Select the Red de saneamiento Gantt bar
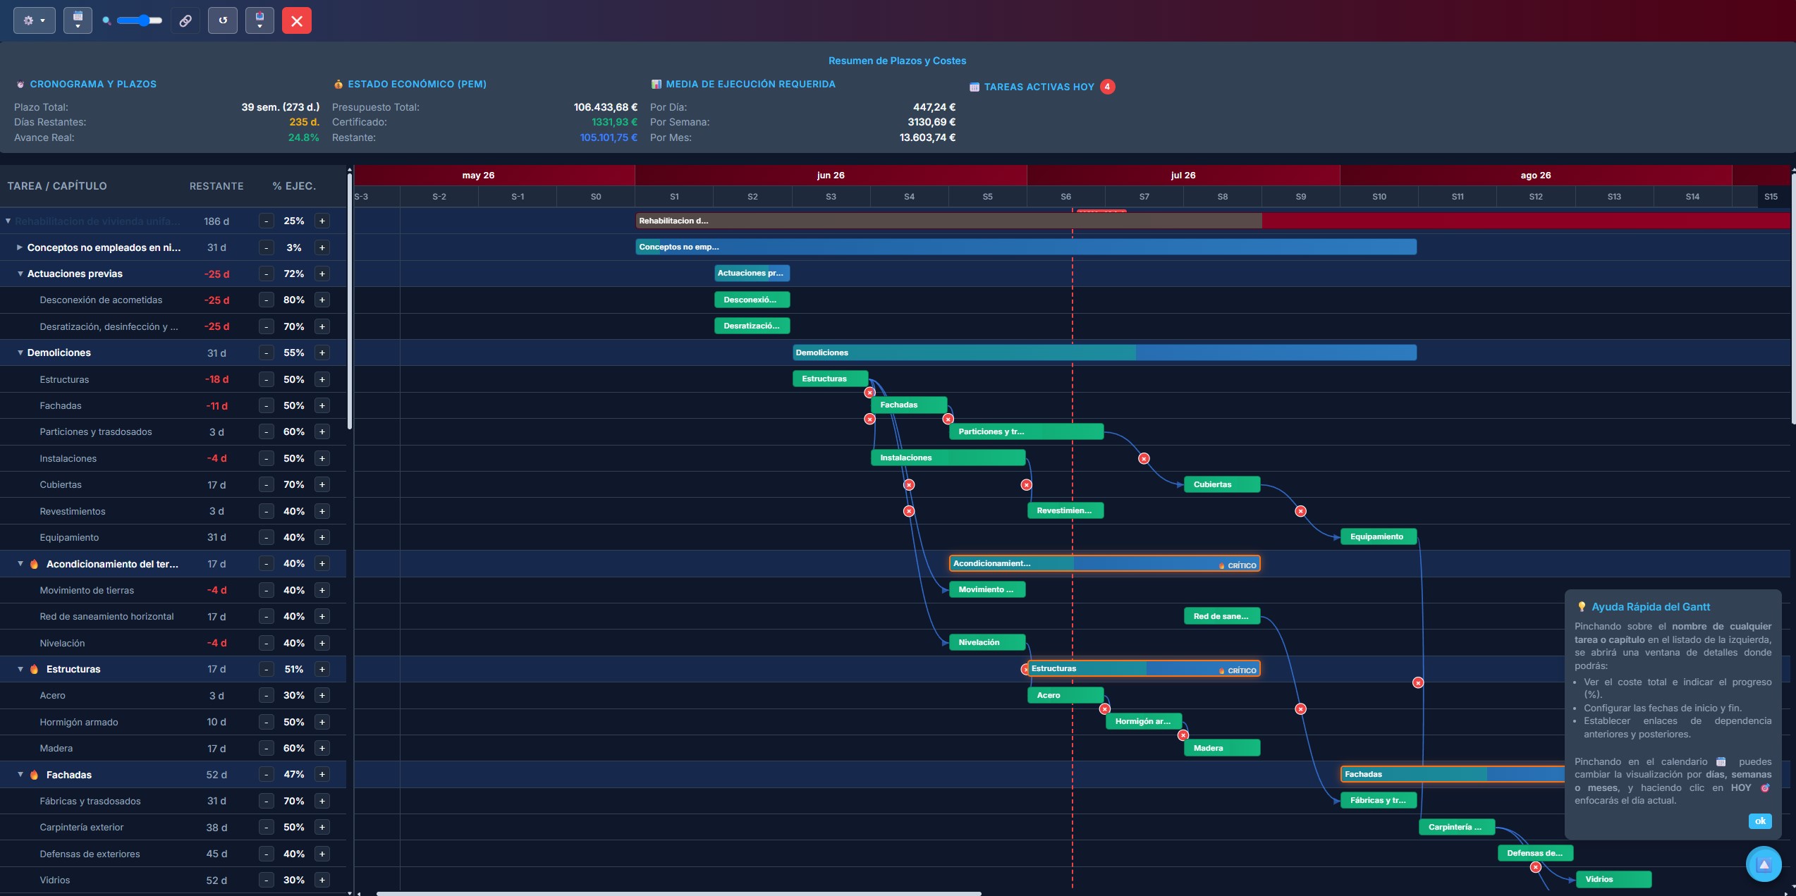The width and height of the screenshot is (1796, 896). tap(1221, 616)
